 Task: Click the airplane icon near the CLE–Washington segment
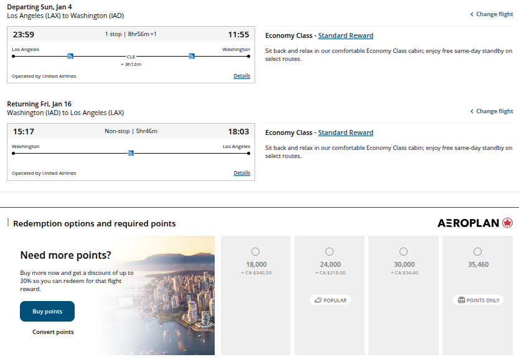coord(191,55)
